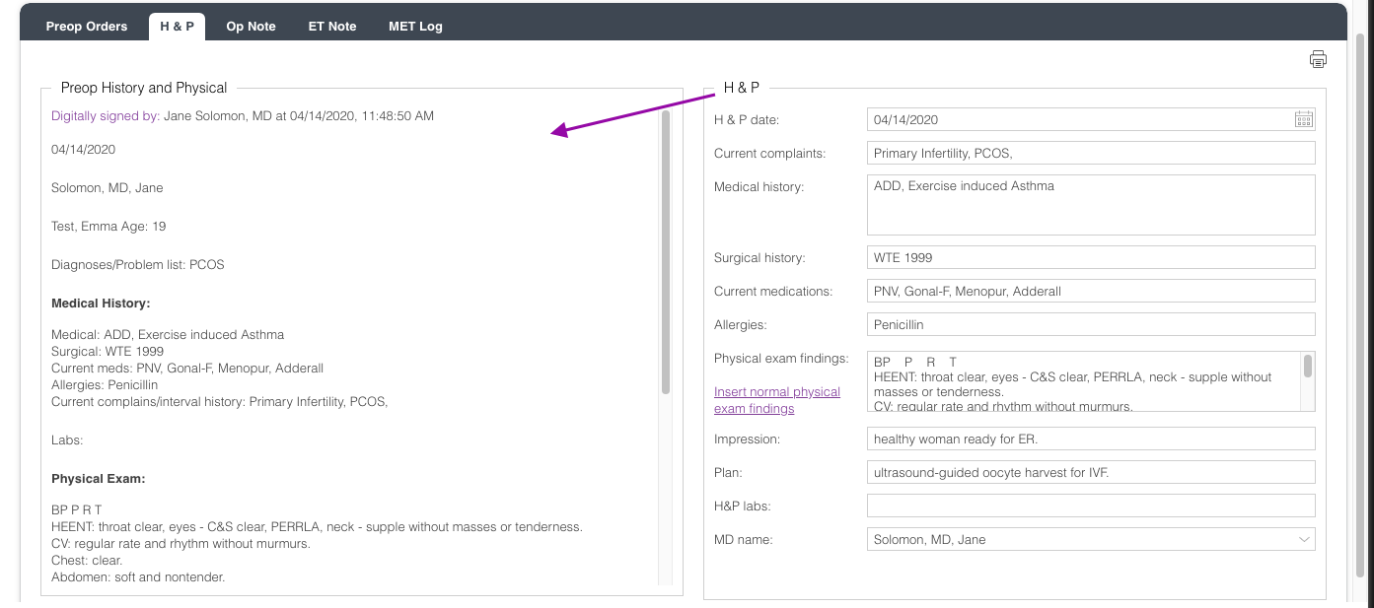Viewport: 1374px width, 608px height.
Task: Select the H & P tab
Action: (x=178, y=27)
